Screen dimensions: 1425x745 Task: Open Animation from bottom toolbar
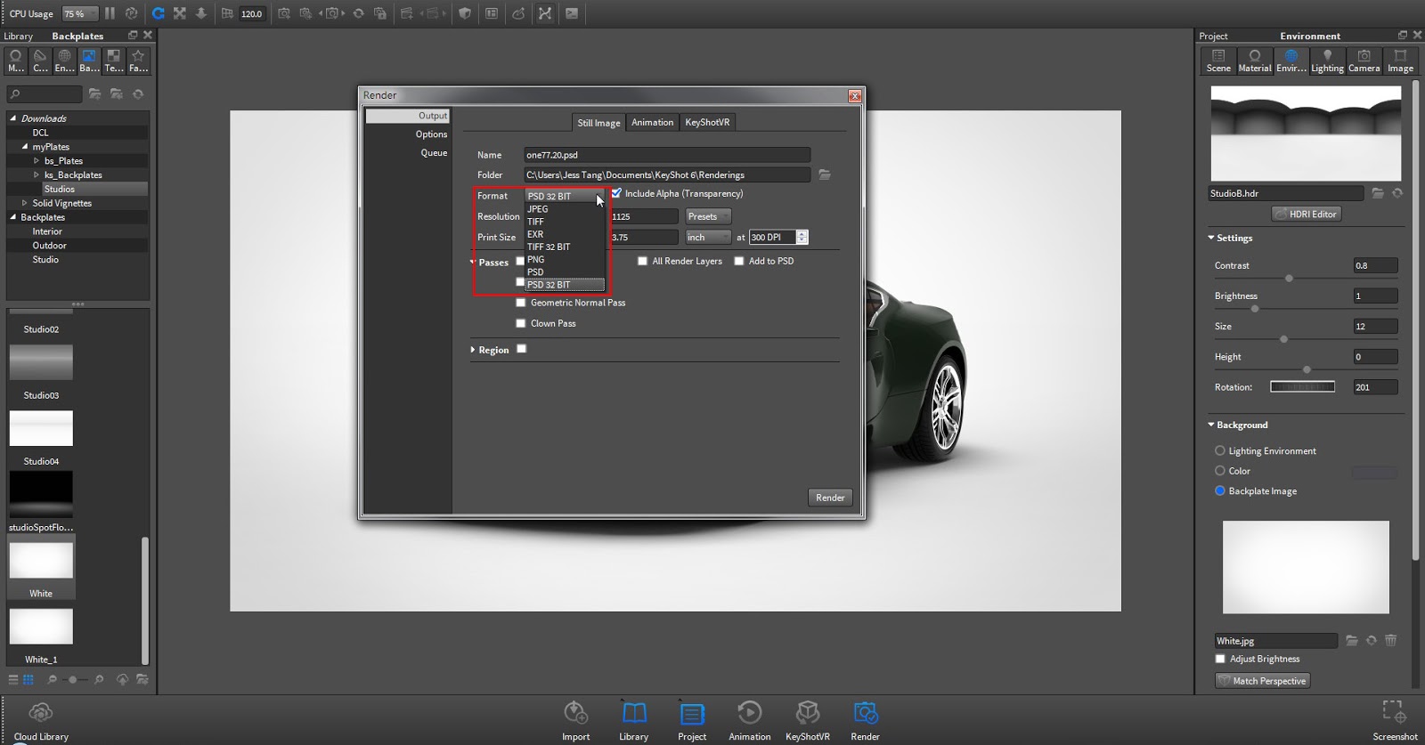(x=750, y=719)
